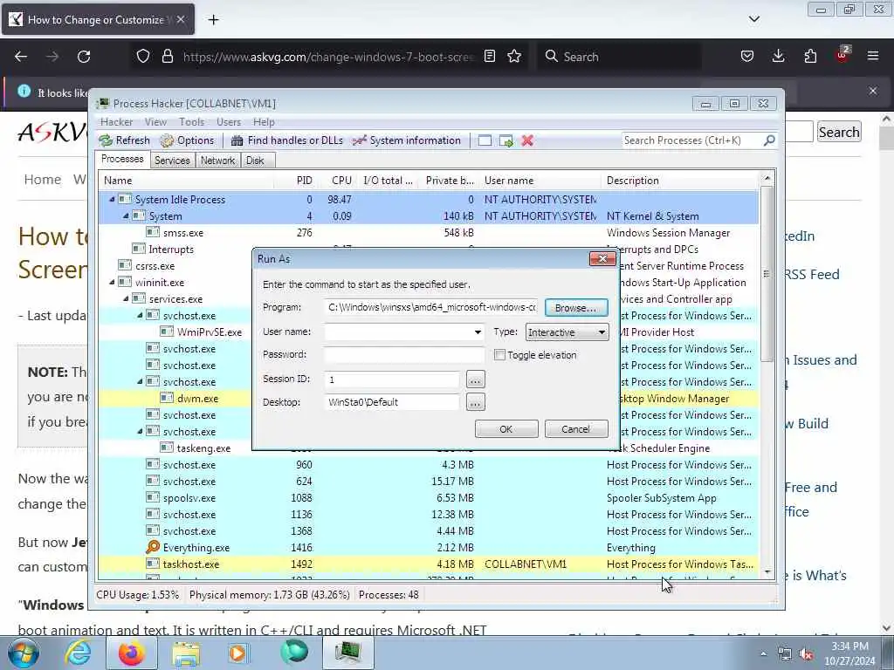Open Windows Start button

click(24, 653)
